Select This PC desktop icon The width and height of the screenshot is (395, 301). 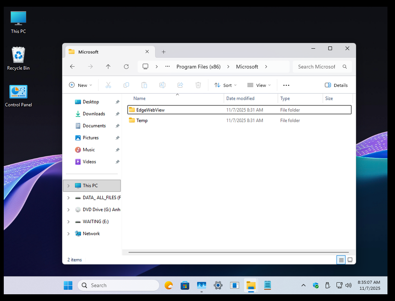[18, 23]
